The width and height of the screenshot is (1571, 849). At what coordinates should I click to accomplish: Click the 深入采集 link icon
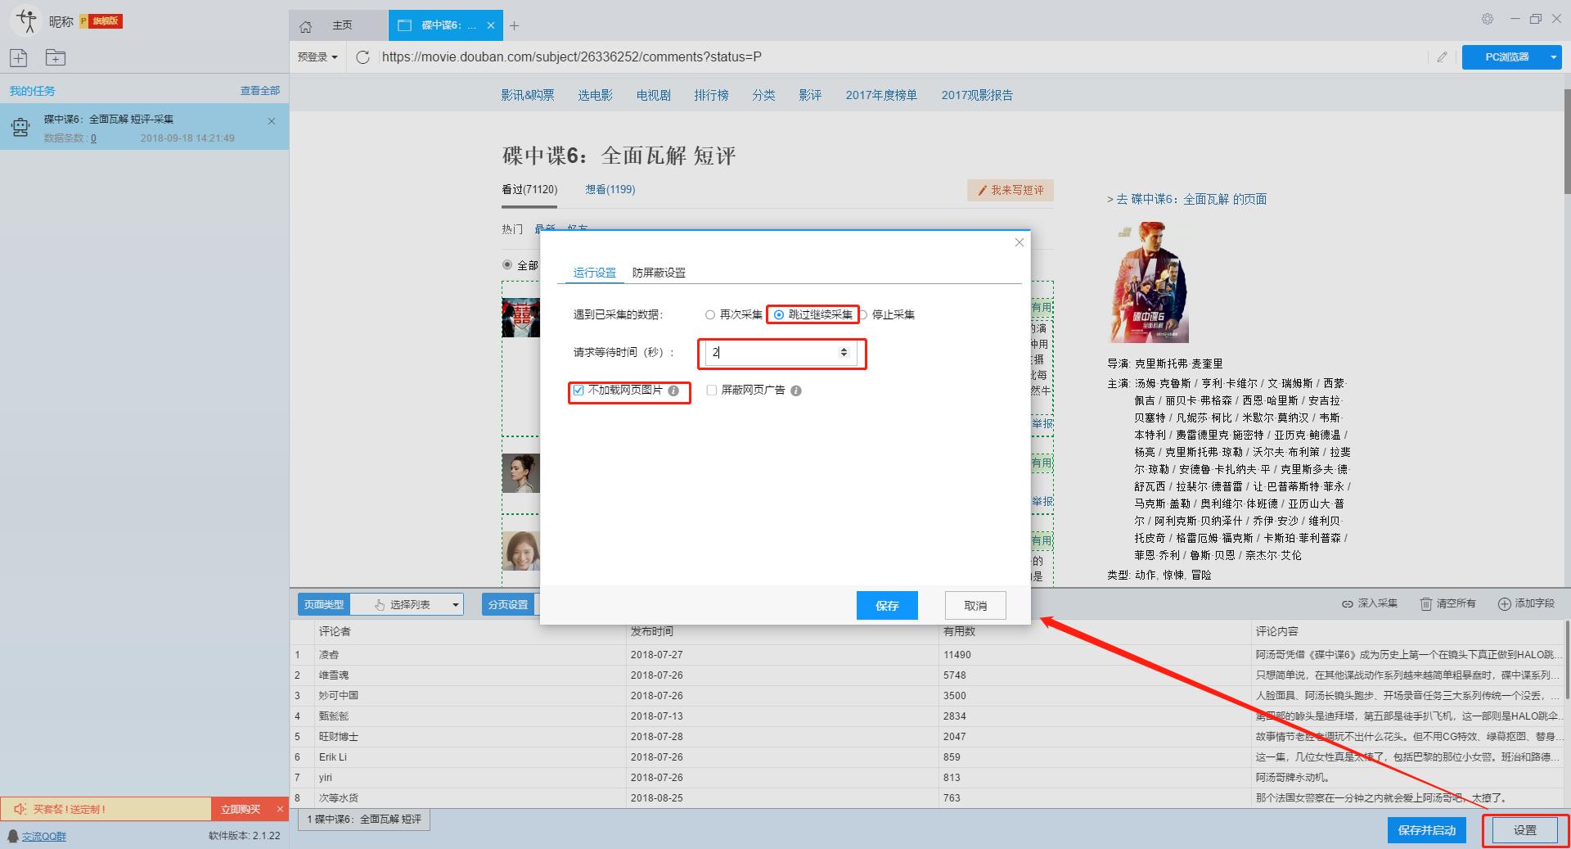pos(1347,603)
